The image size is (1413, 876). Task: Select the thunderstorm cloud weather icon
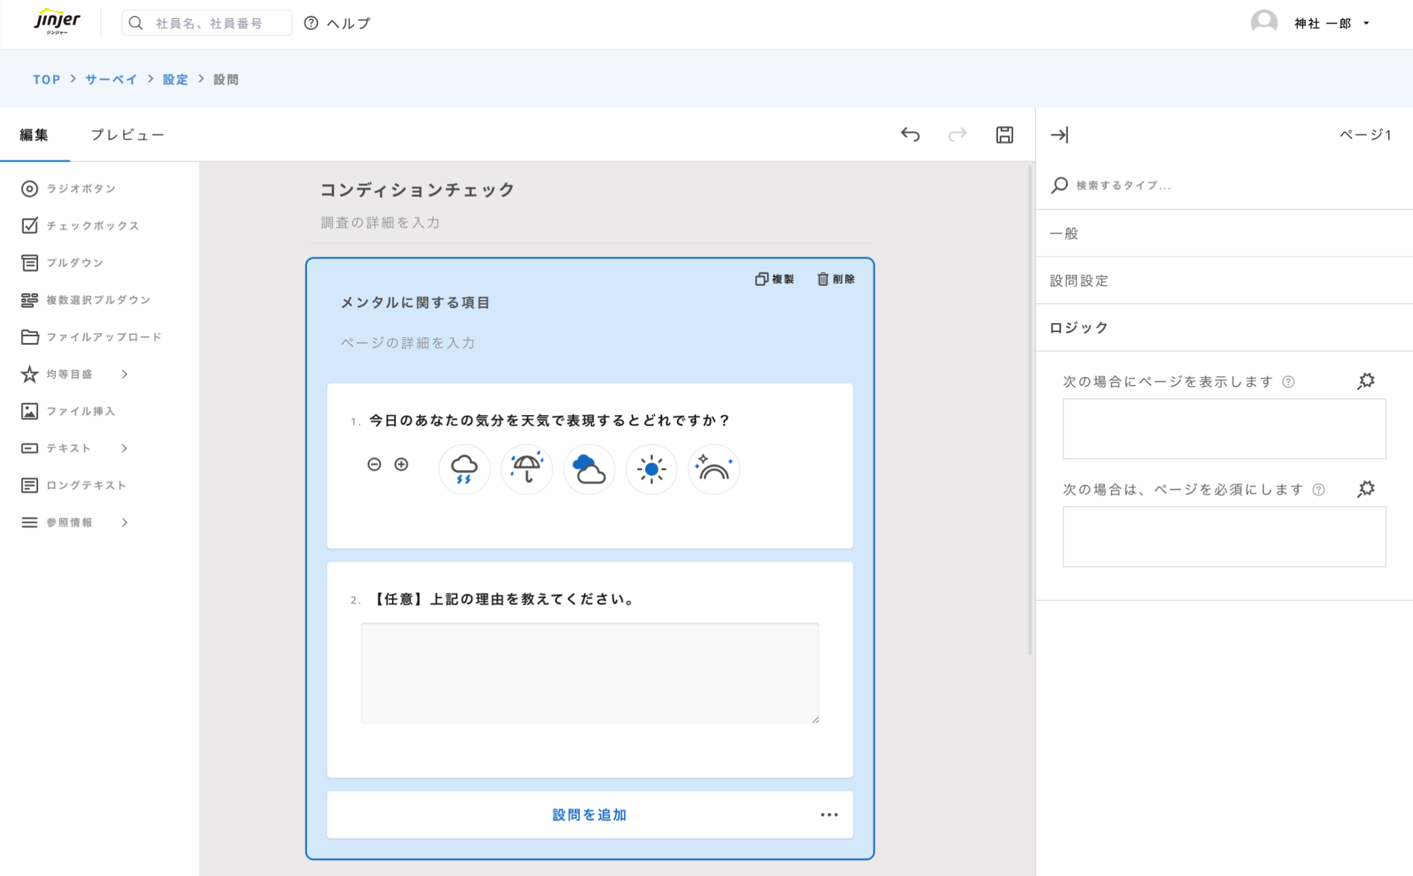tap(464, 469)
